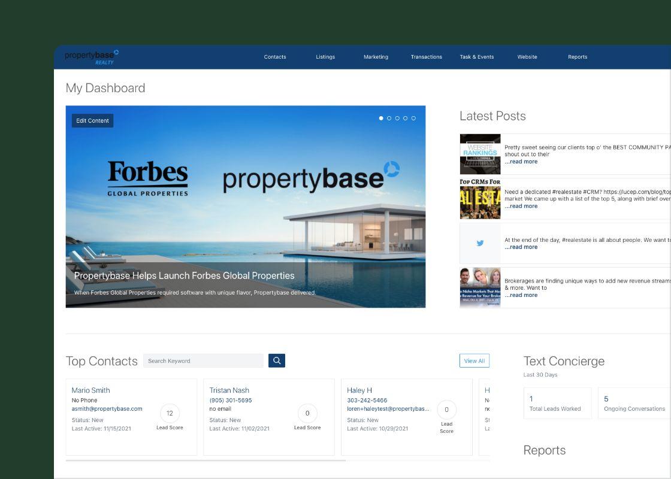
Task: Click the Edit Content button on the banner
Action: (92, 120)
